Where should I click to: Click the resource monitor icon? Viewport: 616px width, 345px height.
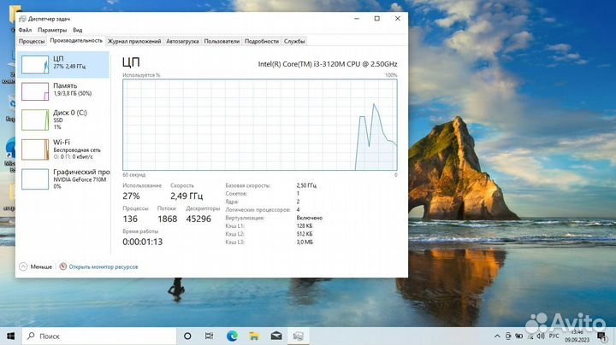[62, 266]
